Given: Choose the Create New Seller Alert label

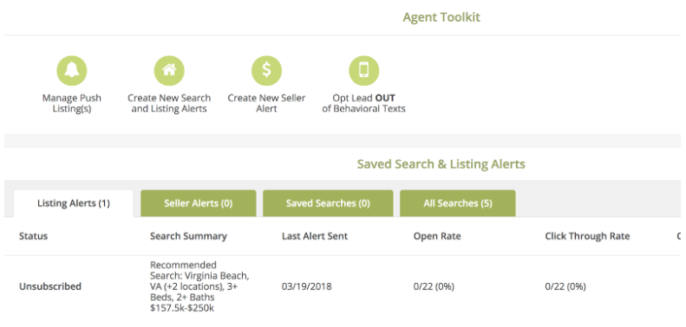Looking at the screenshot, I should coord(266,103).
